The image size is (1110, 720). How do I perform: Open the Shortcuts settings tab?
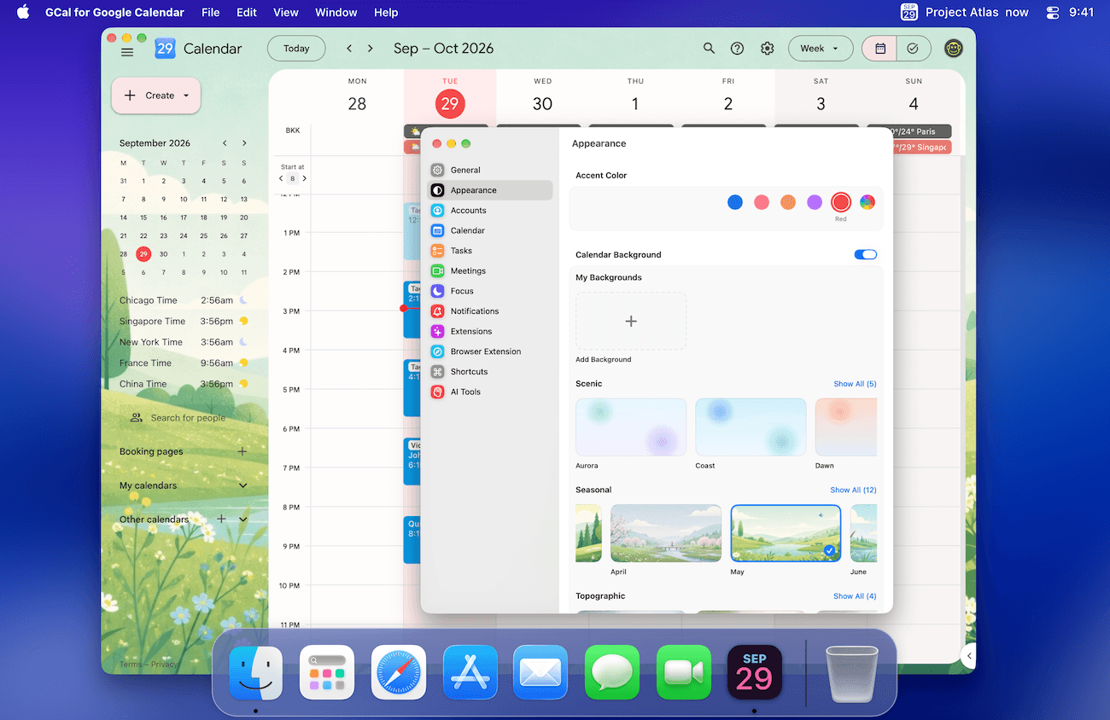tap(490, 372)
